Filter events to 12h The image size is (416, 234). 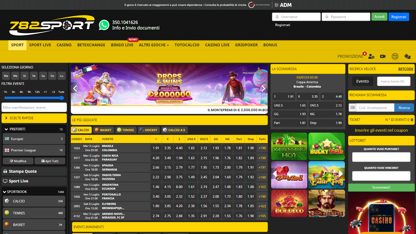tap(37, 92)
